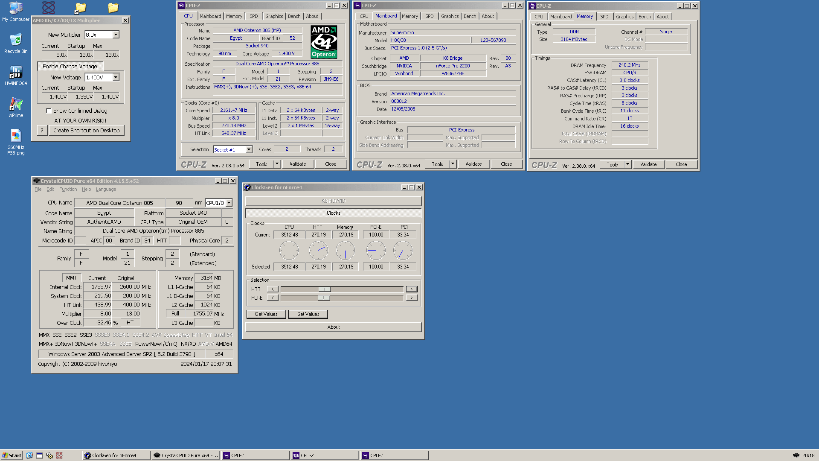The image size is (819, 461).
Task: Click the red atom quick launch icon
Action: 59,455
